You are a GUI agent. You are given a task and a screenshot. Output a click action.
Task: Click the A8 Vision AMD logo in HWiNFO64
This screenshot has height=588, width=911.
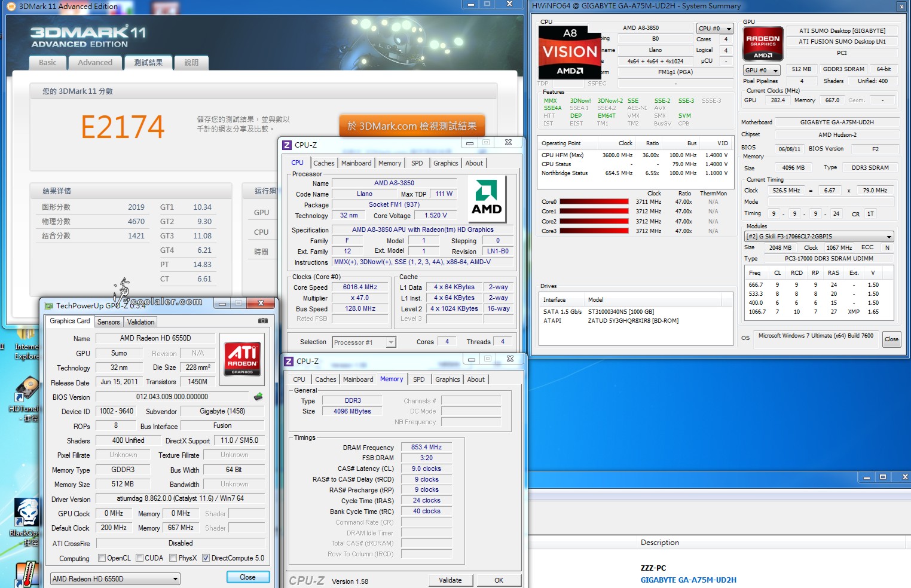(569, 53)
